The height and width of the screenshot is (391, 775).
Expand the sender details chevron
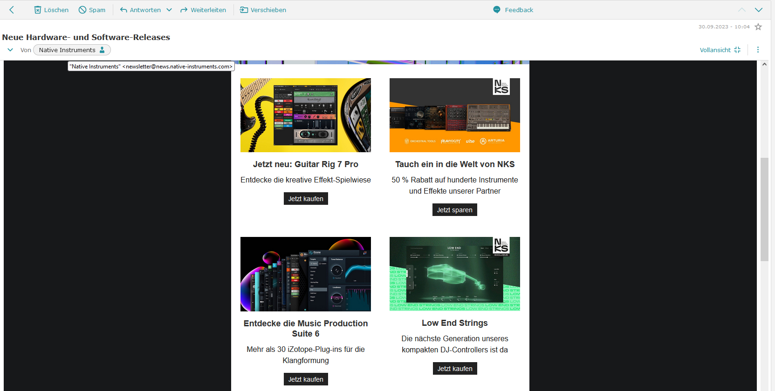click(10, 50)
